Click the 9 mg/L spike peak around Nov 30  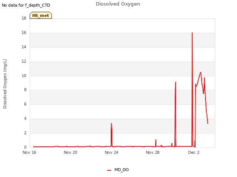[x=175, y=82]
